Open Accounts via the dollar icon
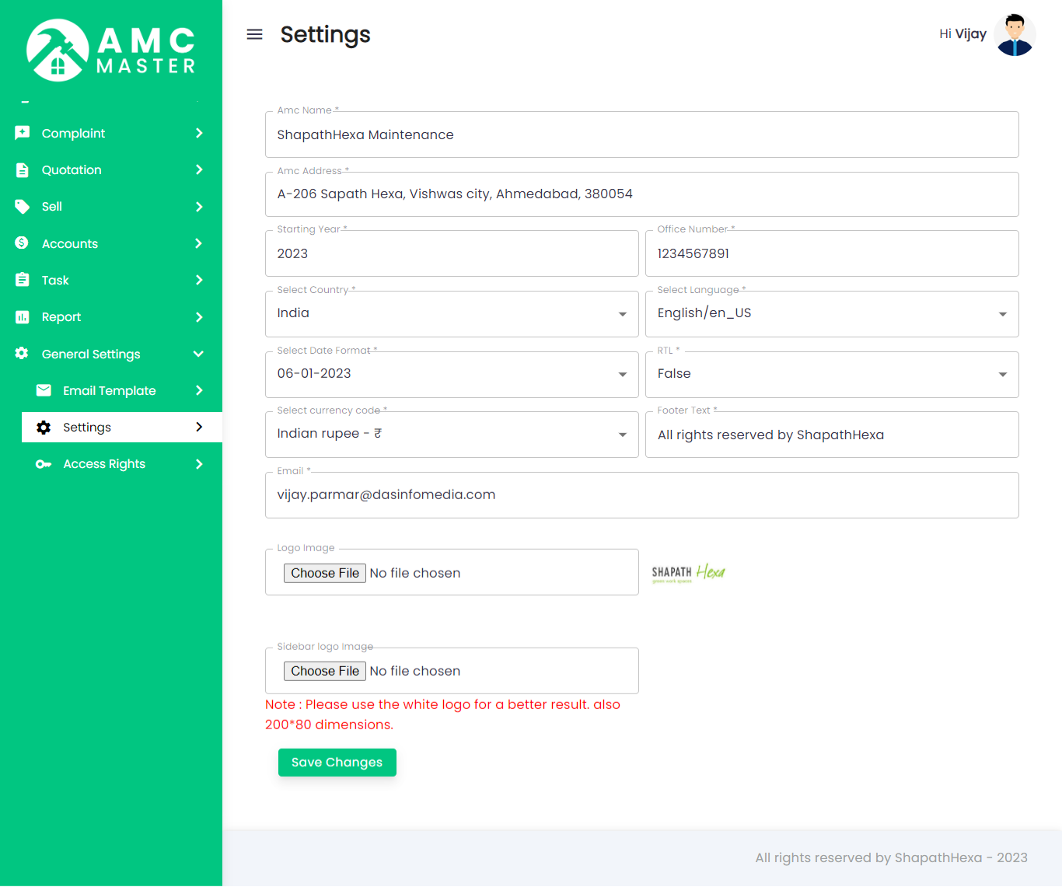 tap(22, 243)
